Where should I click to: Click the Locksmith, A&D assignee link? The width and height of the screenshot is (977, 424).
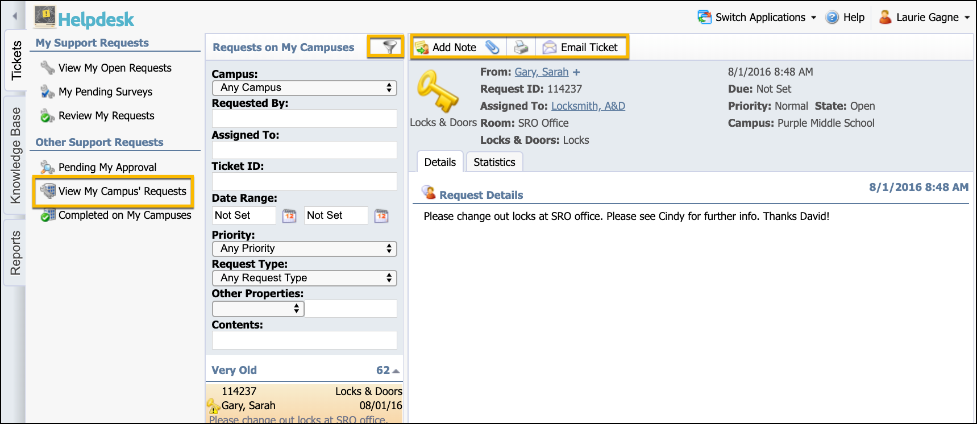click(588, 106)
